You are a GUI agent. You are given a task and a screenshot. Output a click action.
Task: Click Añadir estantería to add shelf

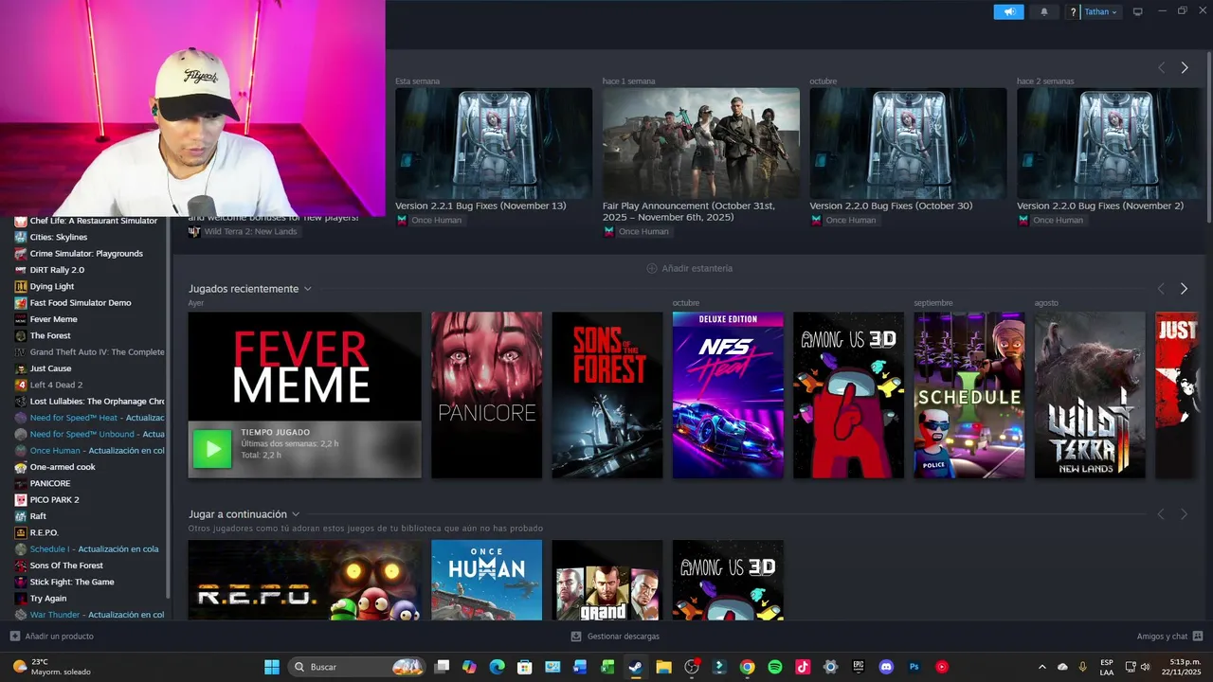click(689, 268)
